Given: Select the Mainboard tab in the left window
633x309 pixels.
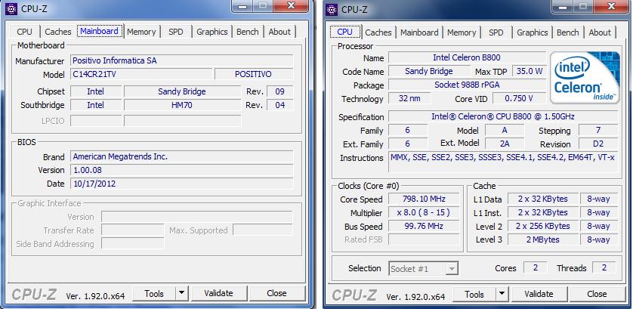Looking at the screenshot, I should tap(99, 31).
